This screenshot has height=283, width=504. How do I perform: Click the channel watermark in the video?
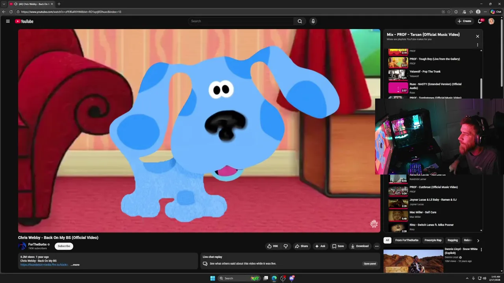(374, 224)
